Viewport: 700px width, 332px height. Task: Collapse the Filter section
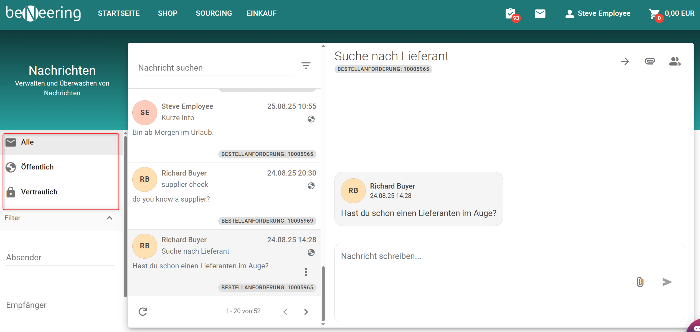pos(109,218)
